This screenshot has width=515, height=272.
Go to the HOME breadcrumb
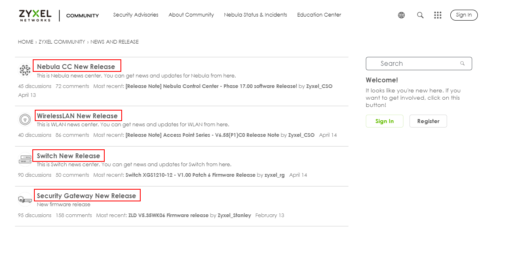26,42
